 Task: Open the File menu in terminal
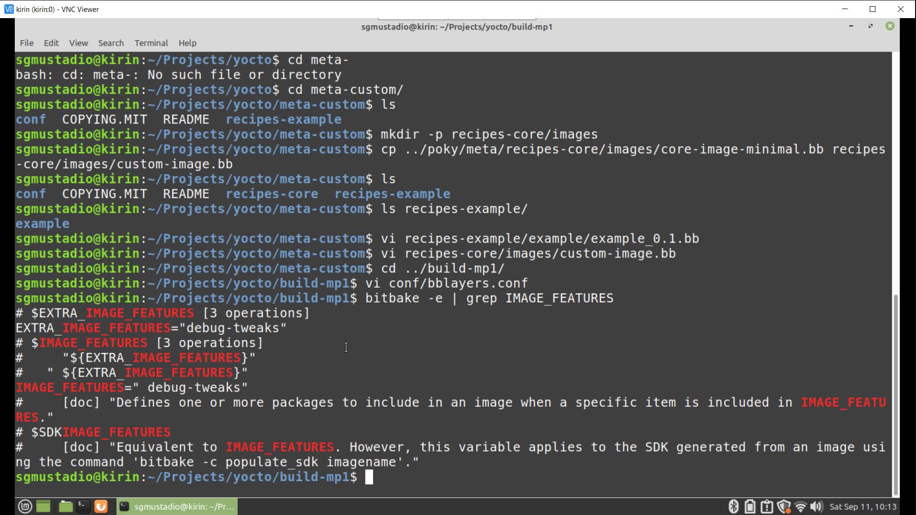pos(27,43)
